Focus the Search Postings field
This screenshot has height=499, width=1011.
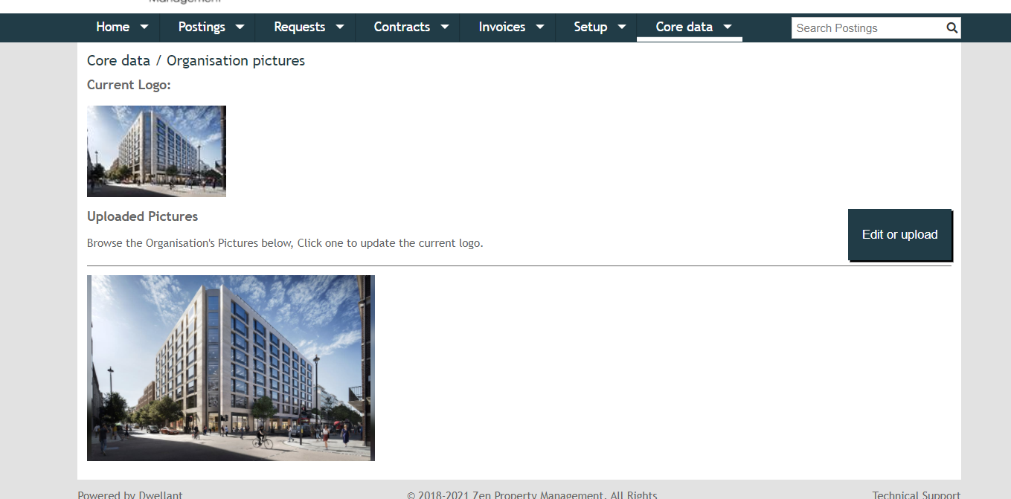click(868, 28)
